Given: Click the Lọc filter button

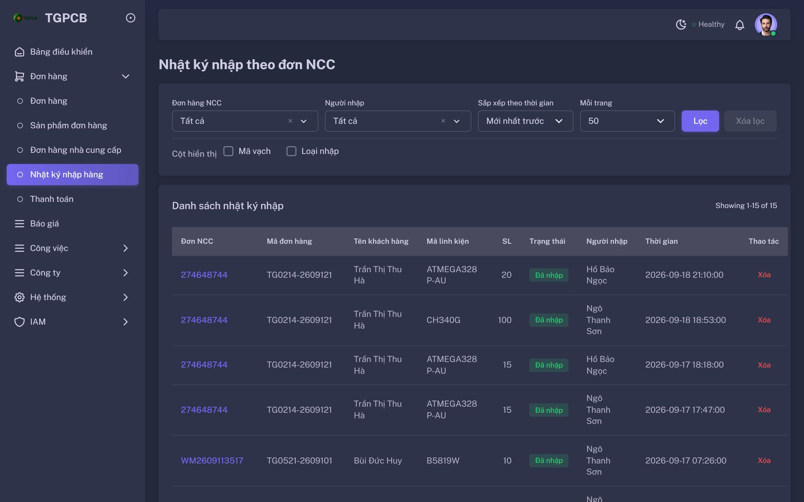Looking at the screenshot, I should [700, 121].
